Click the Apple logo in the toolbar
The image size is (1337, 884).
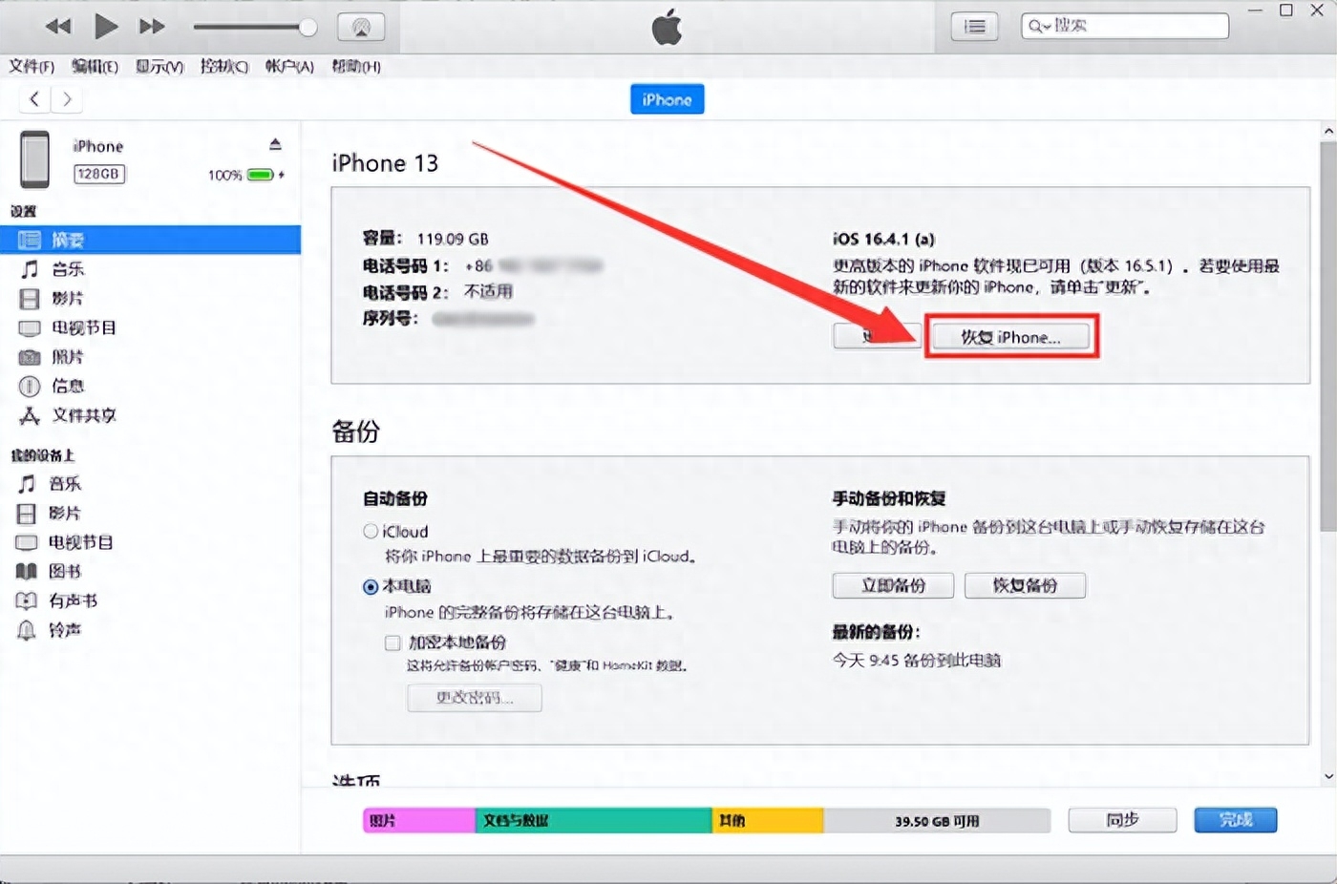(667, 27)
